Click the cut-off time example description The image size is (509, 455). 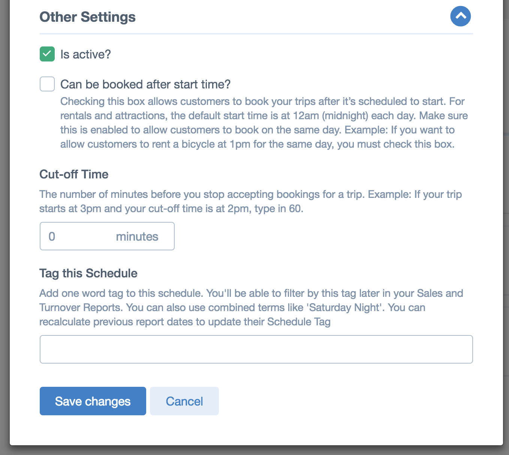coord(250,201)
